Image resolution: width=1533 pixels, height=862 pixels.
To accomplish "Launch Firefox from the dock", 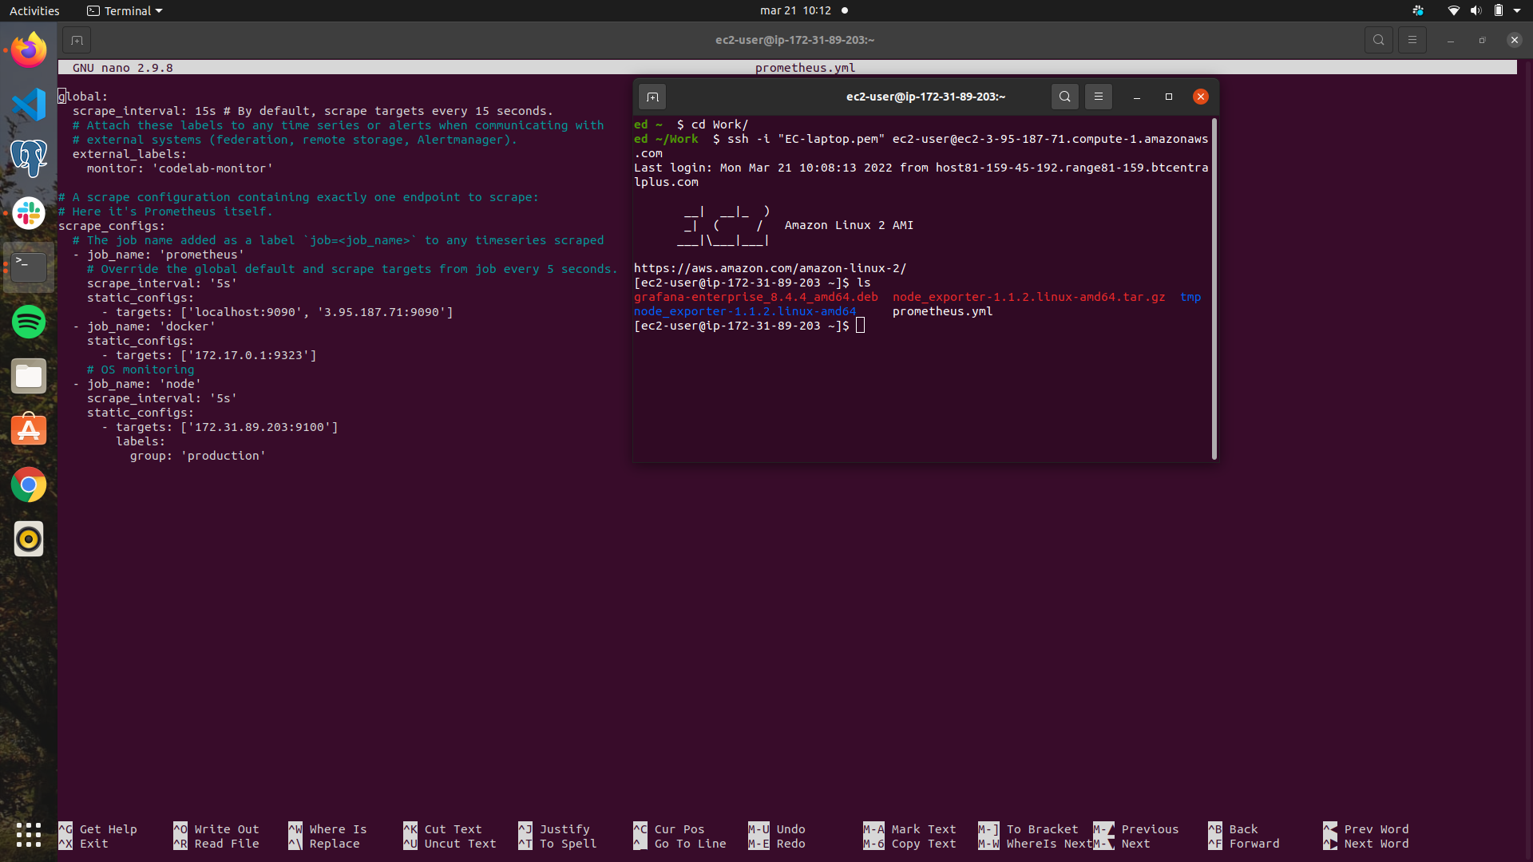I will pos(29,50).
